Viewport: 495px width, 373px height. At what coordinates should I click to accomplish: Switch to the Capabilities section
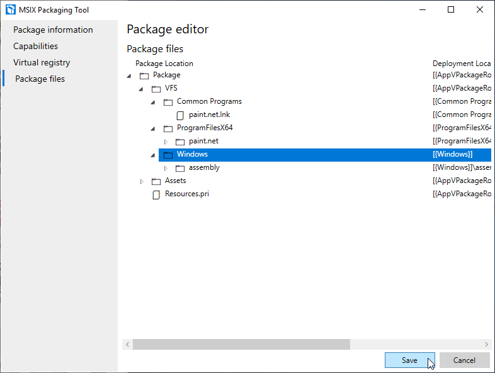click(x=35, y=46)
